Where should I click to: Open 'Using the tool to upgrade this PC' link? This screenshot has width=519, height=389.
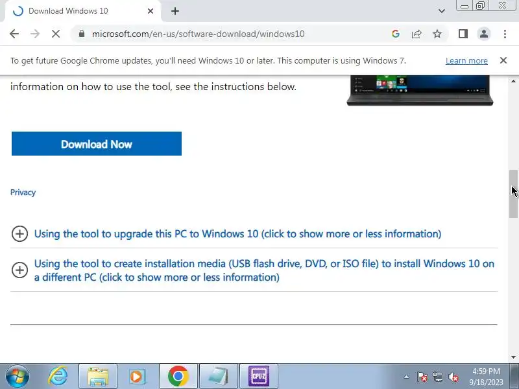click(x=237, y=234)
